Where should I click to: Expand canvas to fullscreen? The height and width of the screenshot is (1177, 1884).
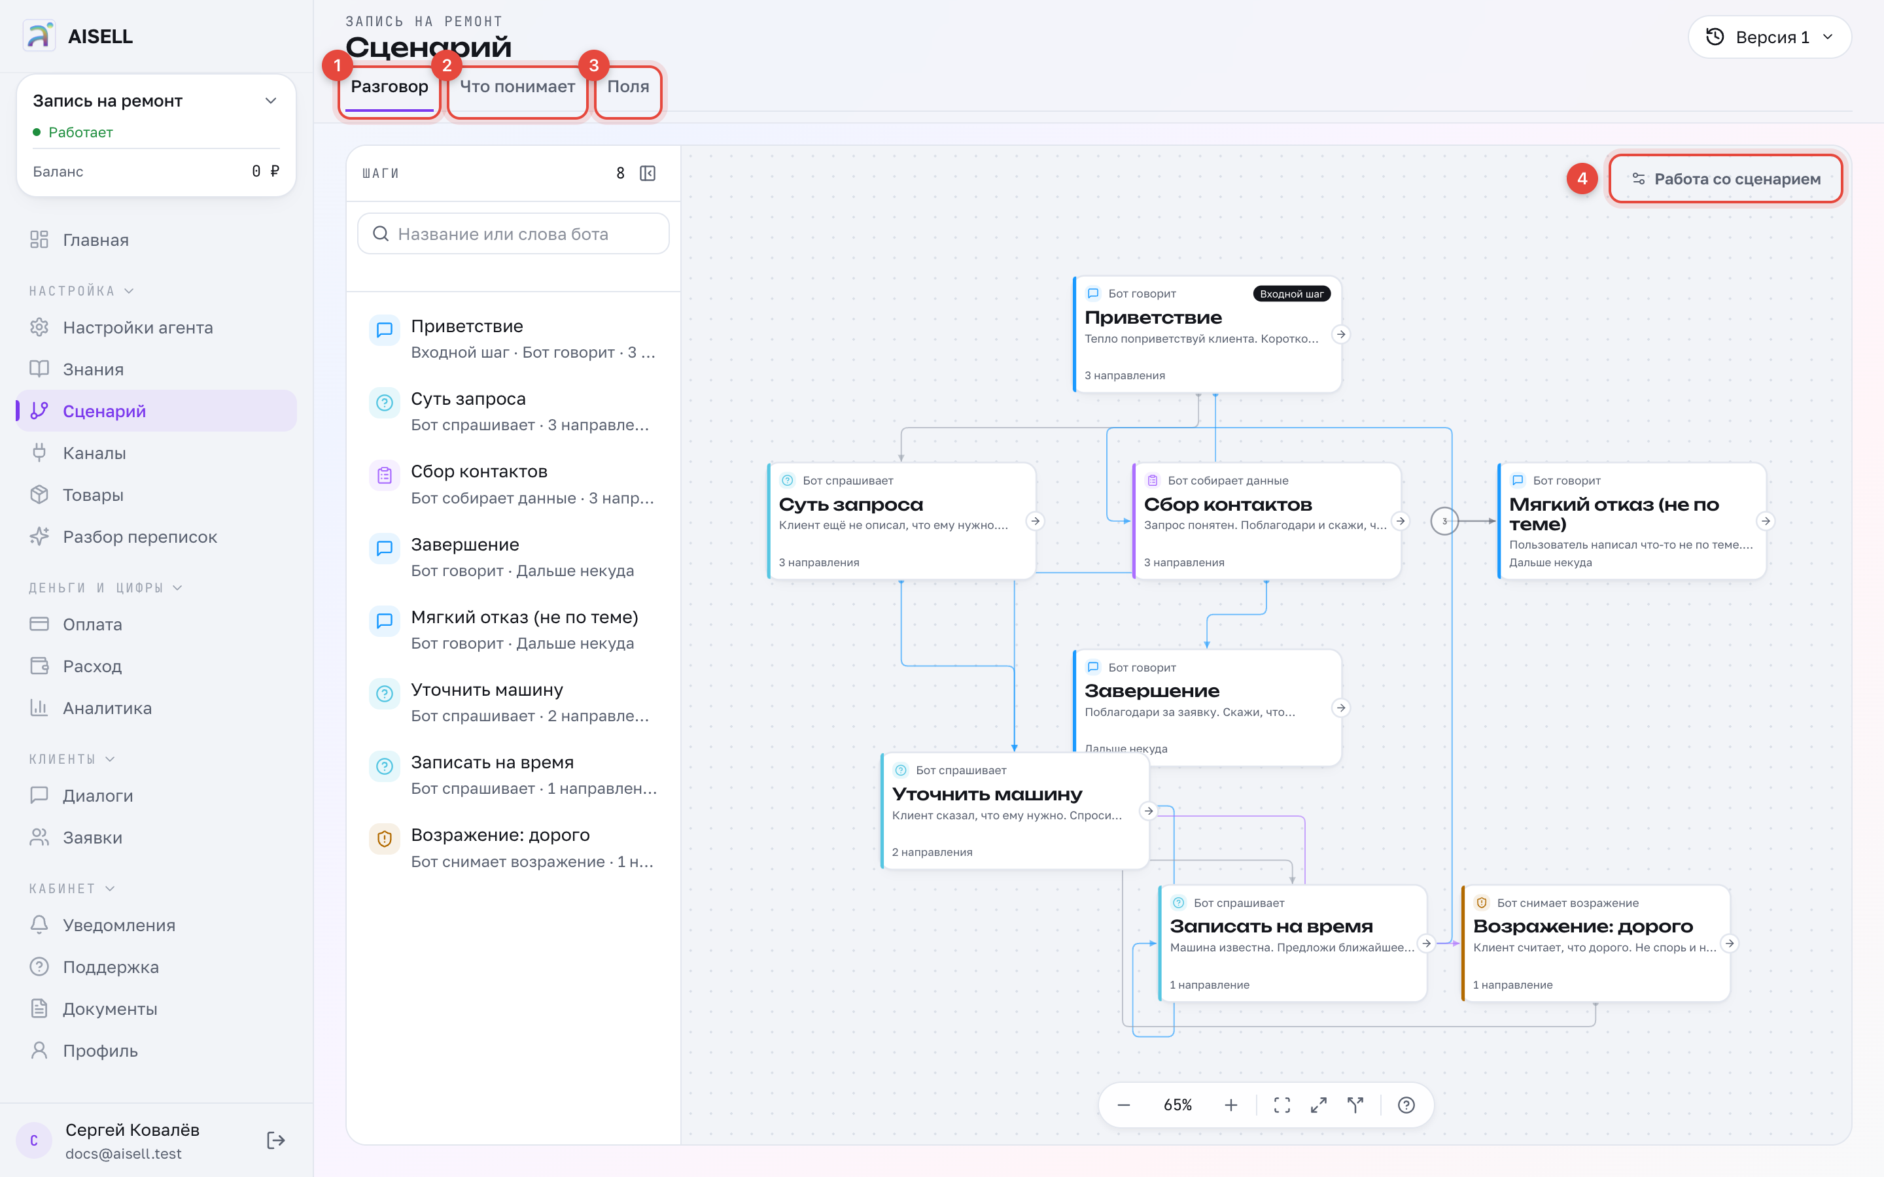1319,1104
